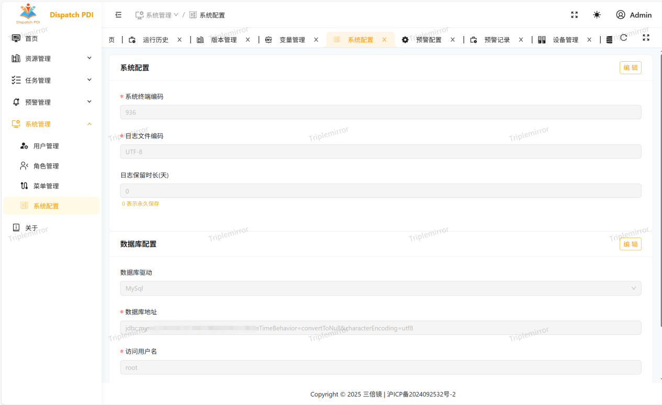This screenshot has width=662, height=405.
Task: Collapse the 系统管理 menu chevron
Action: pos(89,124)
